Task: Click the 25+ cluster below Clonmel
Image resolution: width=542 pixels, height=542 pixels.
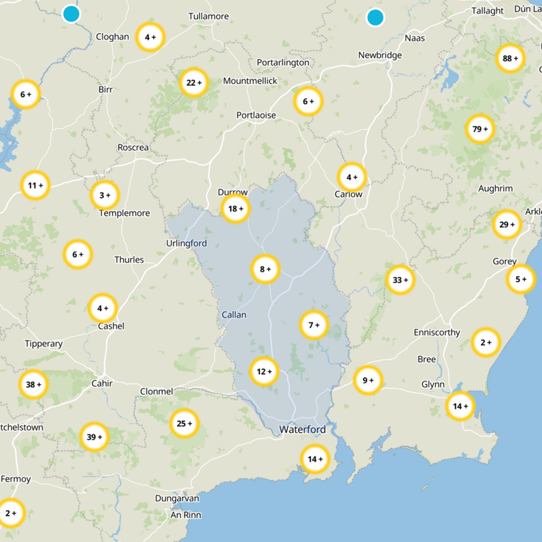Action: 184,423
